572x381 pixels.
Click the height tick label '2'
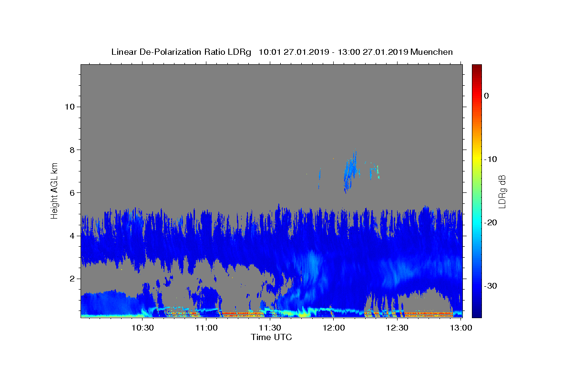71,279
